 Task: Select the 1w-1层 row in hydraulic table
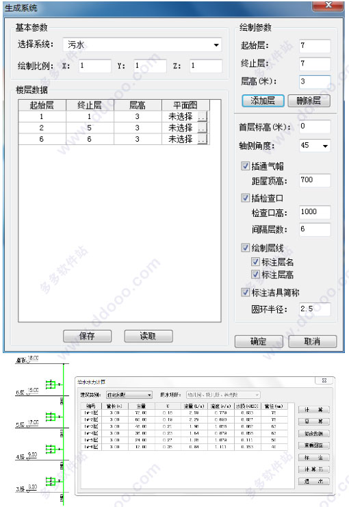pyautogui.click(x=183, y=413)
